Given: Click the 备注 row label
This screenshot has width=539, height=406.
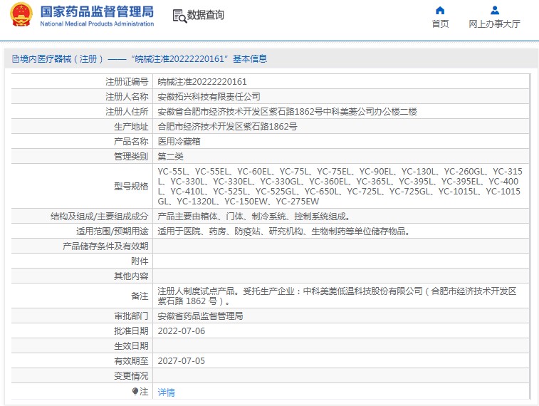Looking at the screenshot, I should [x=140, y=296].
